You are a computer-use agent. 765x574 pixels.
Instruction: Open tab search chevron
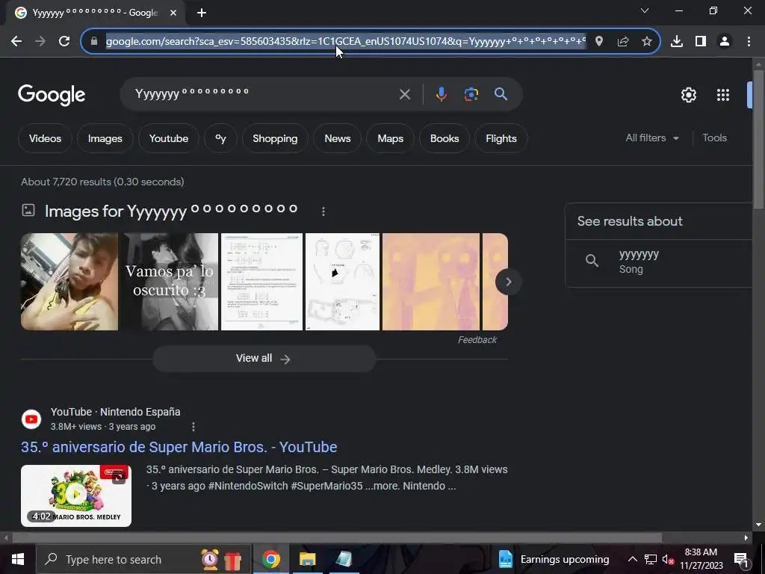pyautogui.click(x=645, y=10)
